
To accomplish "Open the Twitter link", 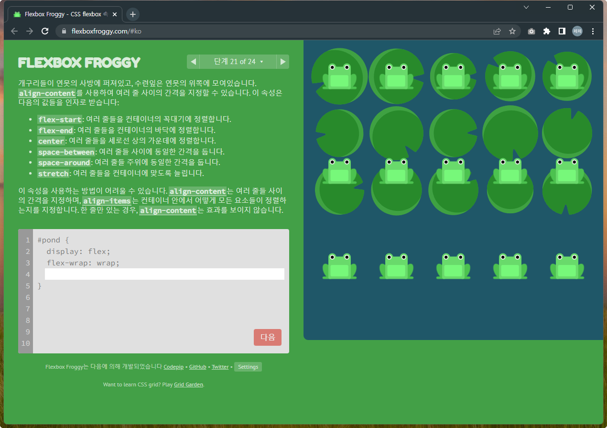I will [220, 367].
